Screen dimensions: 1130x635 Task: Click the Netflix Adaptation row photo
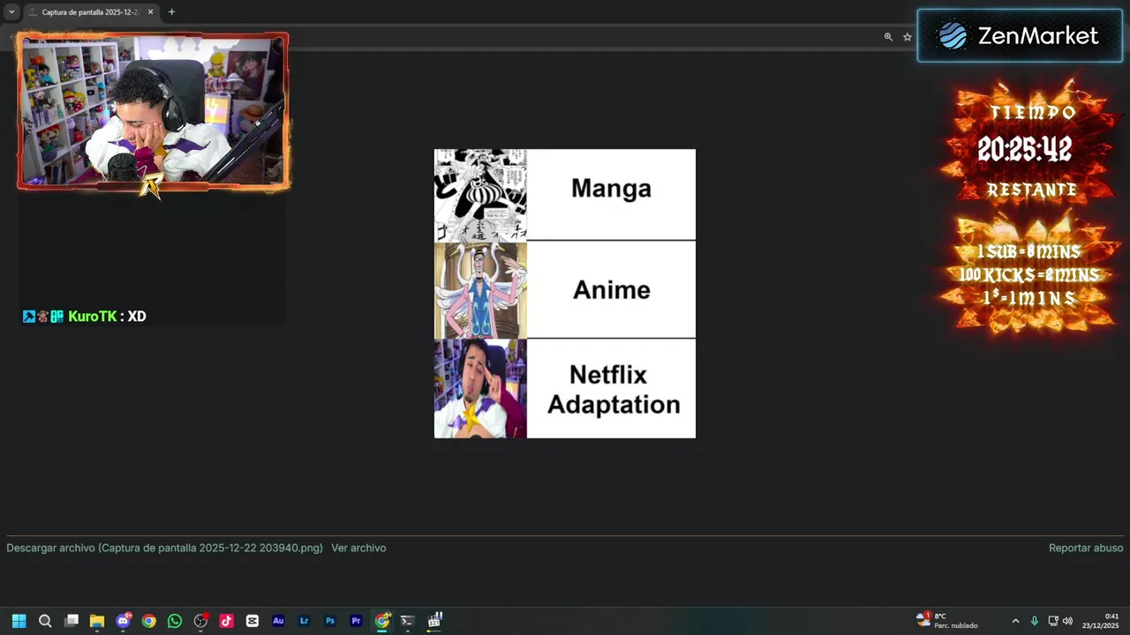(480, 389)
